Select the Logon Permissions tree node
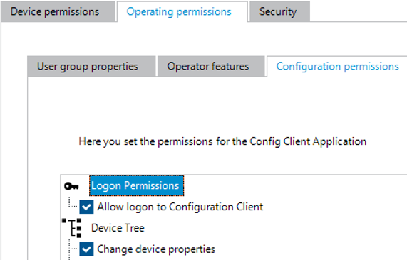 (x=137, y=185)
